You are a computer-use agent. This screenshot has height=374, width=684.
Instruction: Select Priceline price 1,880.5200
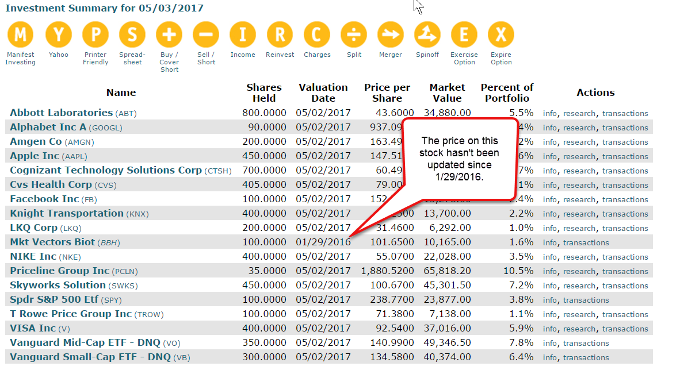[387, 271]
